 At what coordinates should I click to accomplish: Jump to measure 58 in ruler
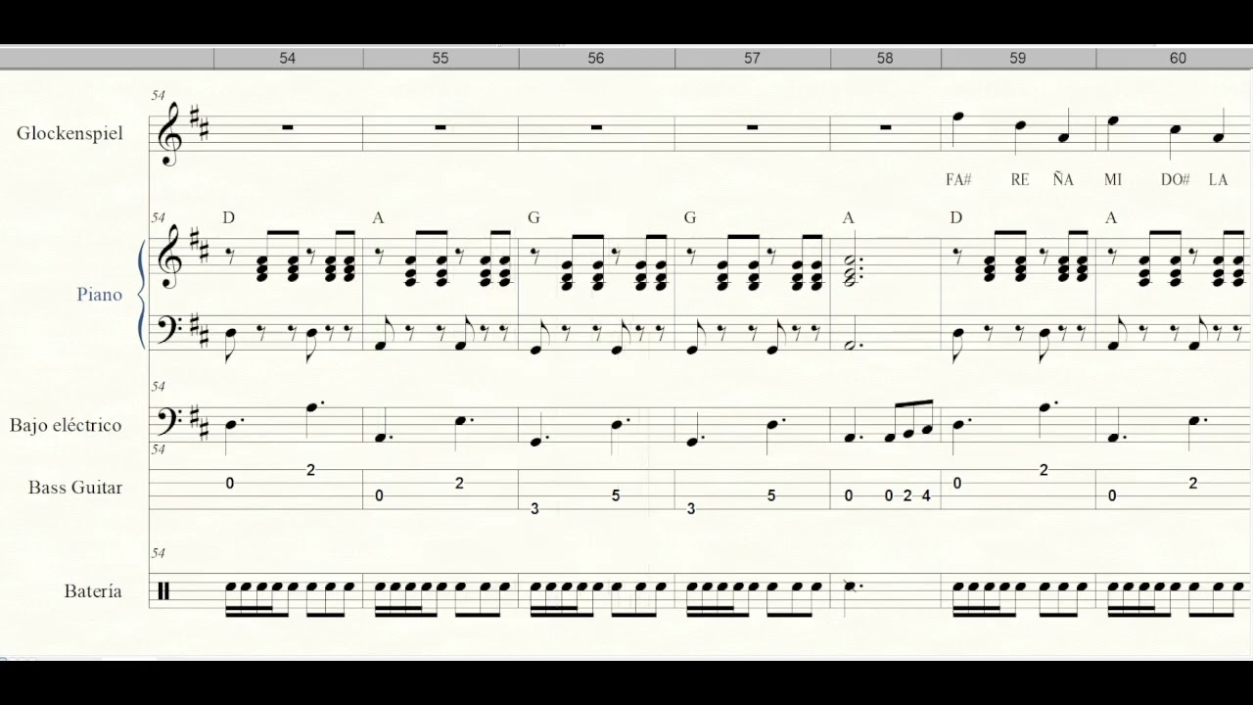click(x=885, y=58)
